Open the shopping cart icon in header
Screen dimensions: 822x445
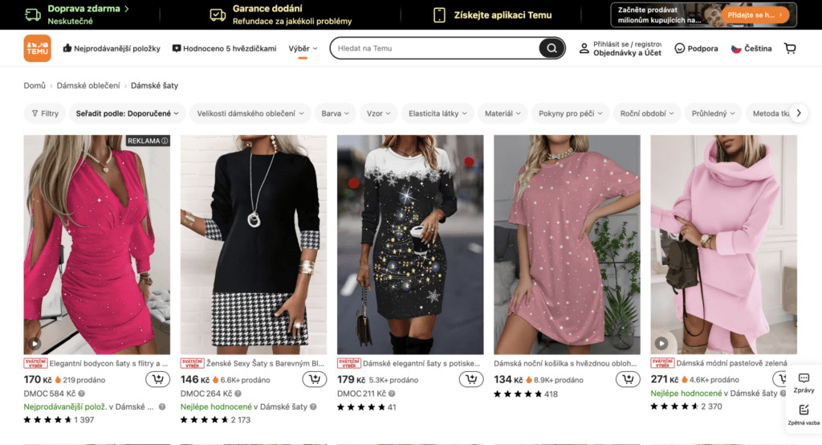click(790, 48)
